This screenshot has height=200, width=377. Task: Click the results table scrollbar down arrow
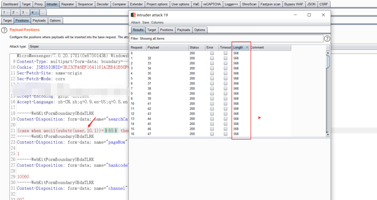pos(328,135)
